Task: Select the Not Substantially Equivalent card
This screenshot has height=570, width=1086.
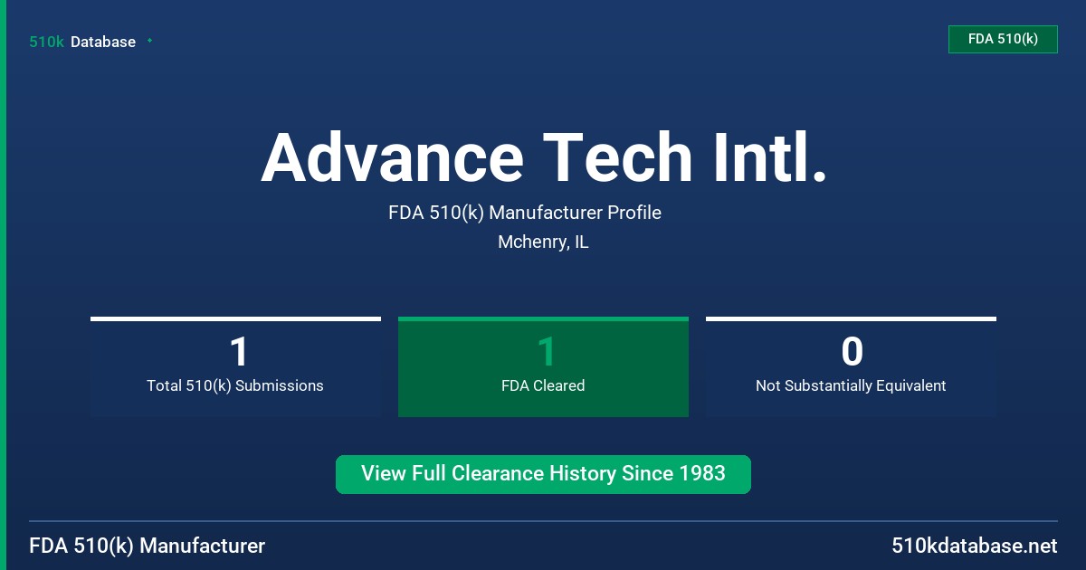Action: pos(851,366)
